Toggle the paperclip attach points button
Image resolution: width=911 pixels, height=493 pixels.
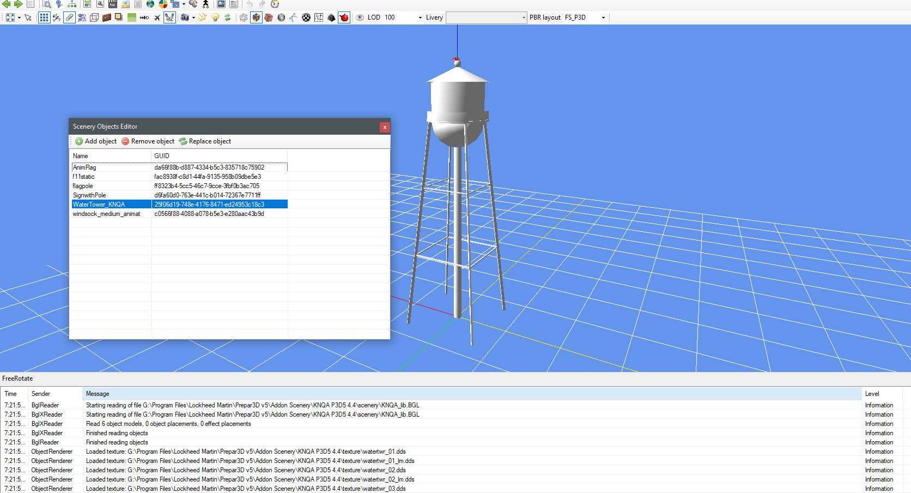pos(69,17)
